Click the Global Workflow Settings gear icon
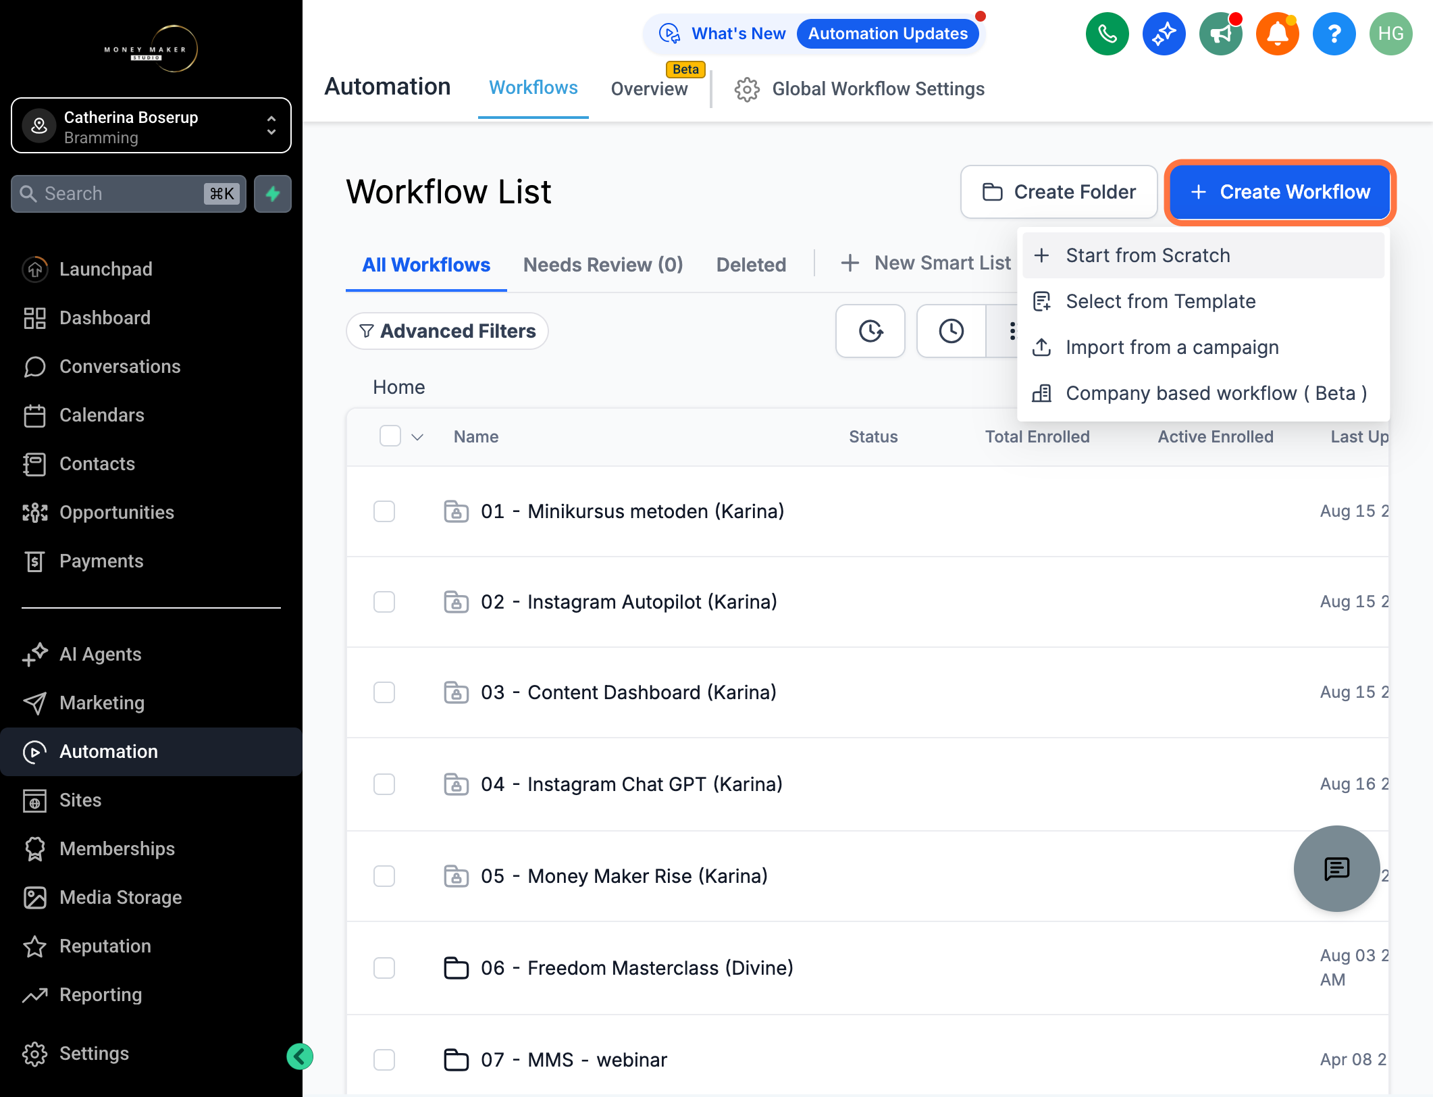 click(747, 89)
